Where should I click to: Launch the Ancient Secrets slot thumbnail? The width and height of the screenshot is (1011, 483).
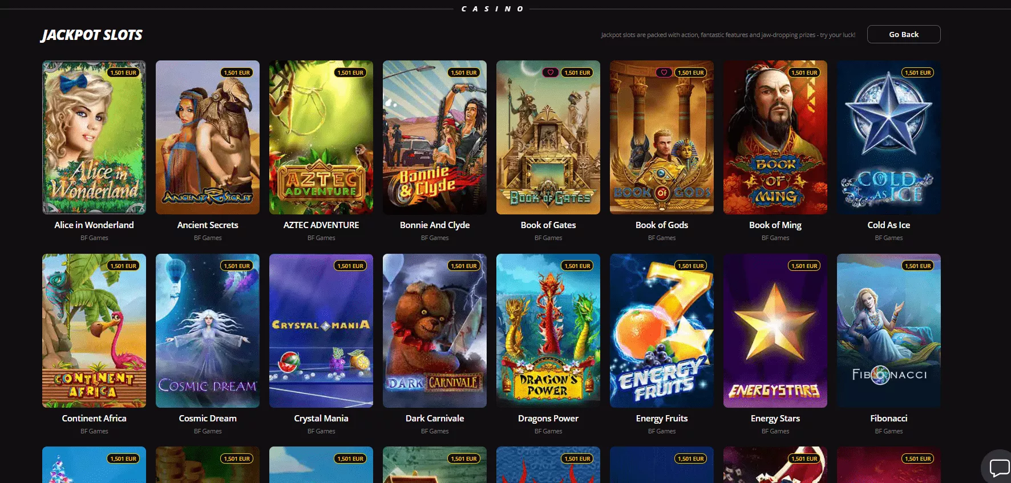point(208,137)
